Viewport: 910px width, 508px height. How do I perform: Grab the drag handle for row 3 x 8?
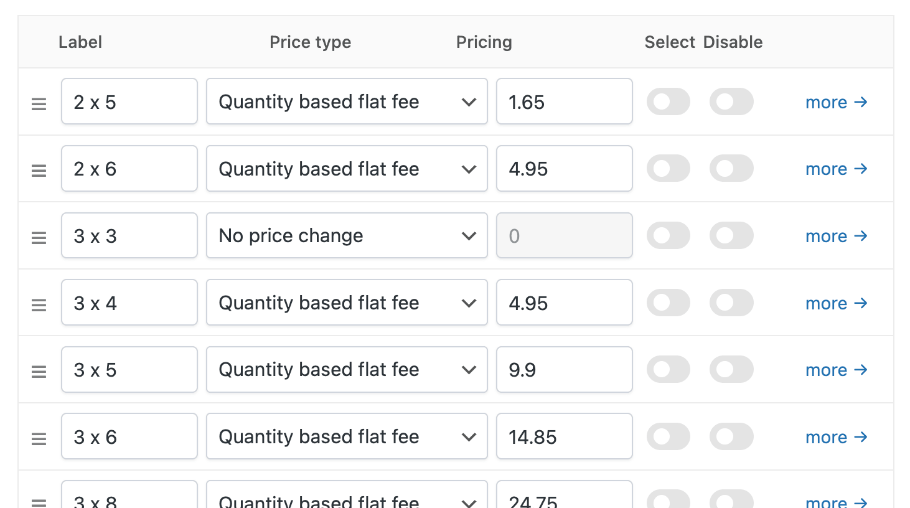click(x=39, y=501)
